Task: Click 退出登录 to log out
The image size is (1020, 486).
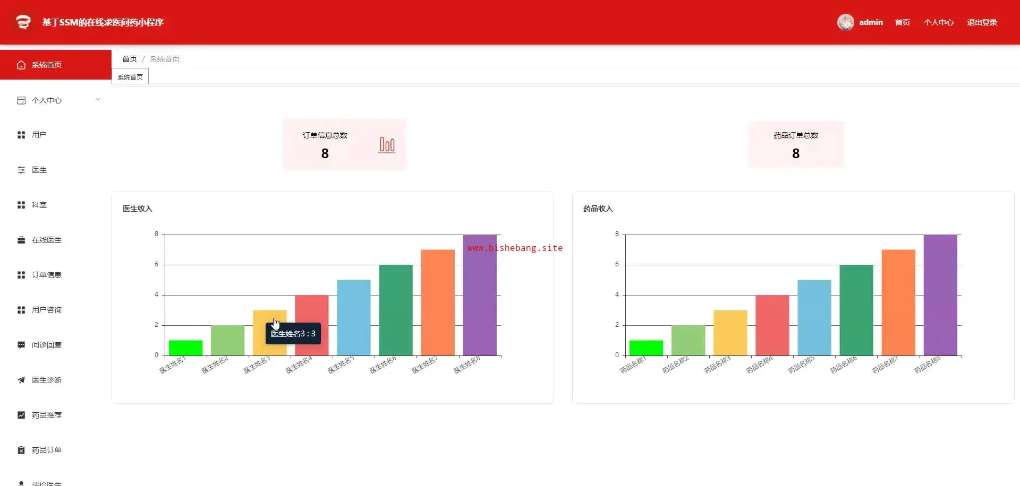Action: pos(982,22)
